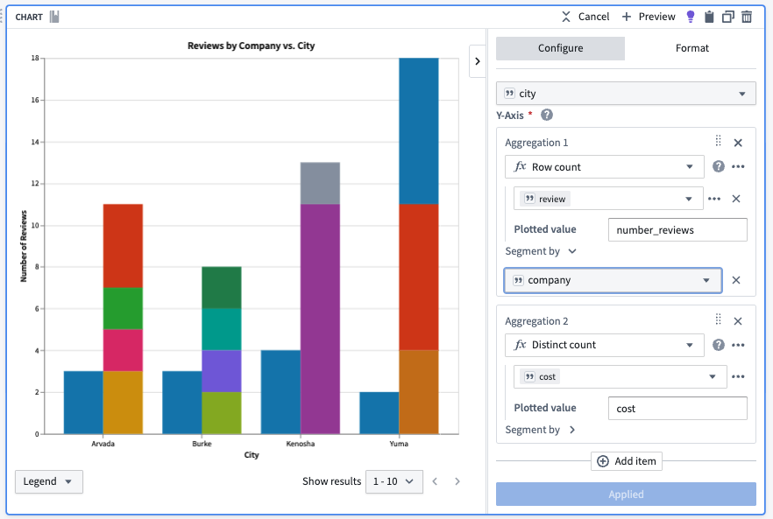The image size is (773, 519).
Task: Click the Aggregation 2 drag handle
Action: click(x=719, y=319)
